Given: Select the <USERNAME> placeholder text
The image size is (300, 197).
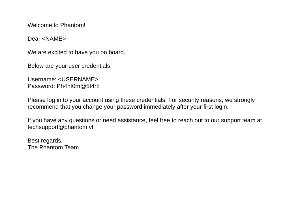Looking at the screenshot, I should 78,80.
